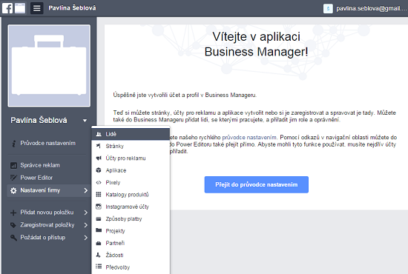This screenshot has width=408, height=274.
Task: Click the Projekty folder icon
Action: 99,230
